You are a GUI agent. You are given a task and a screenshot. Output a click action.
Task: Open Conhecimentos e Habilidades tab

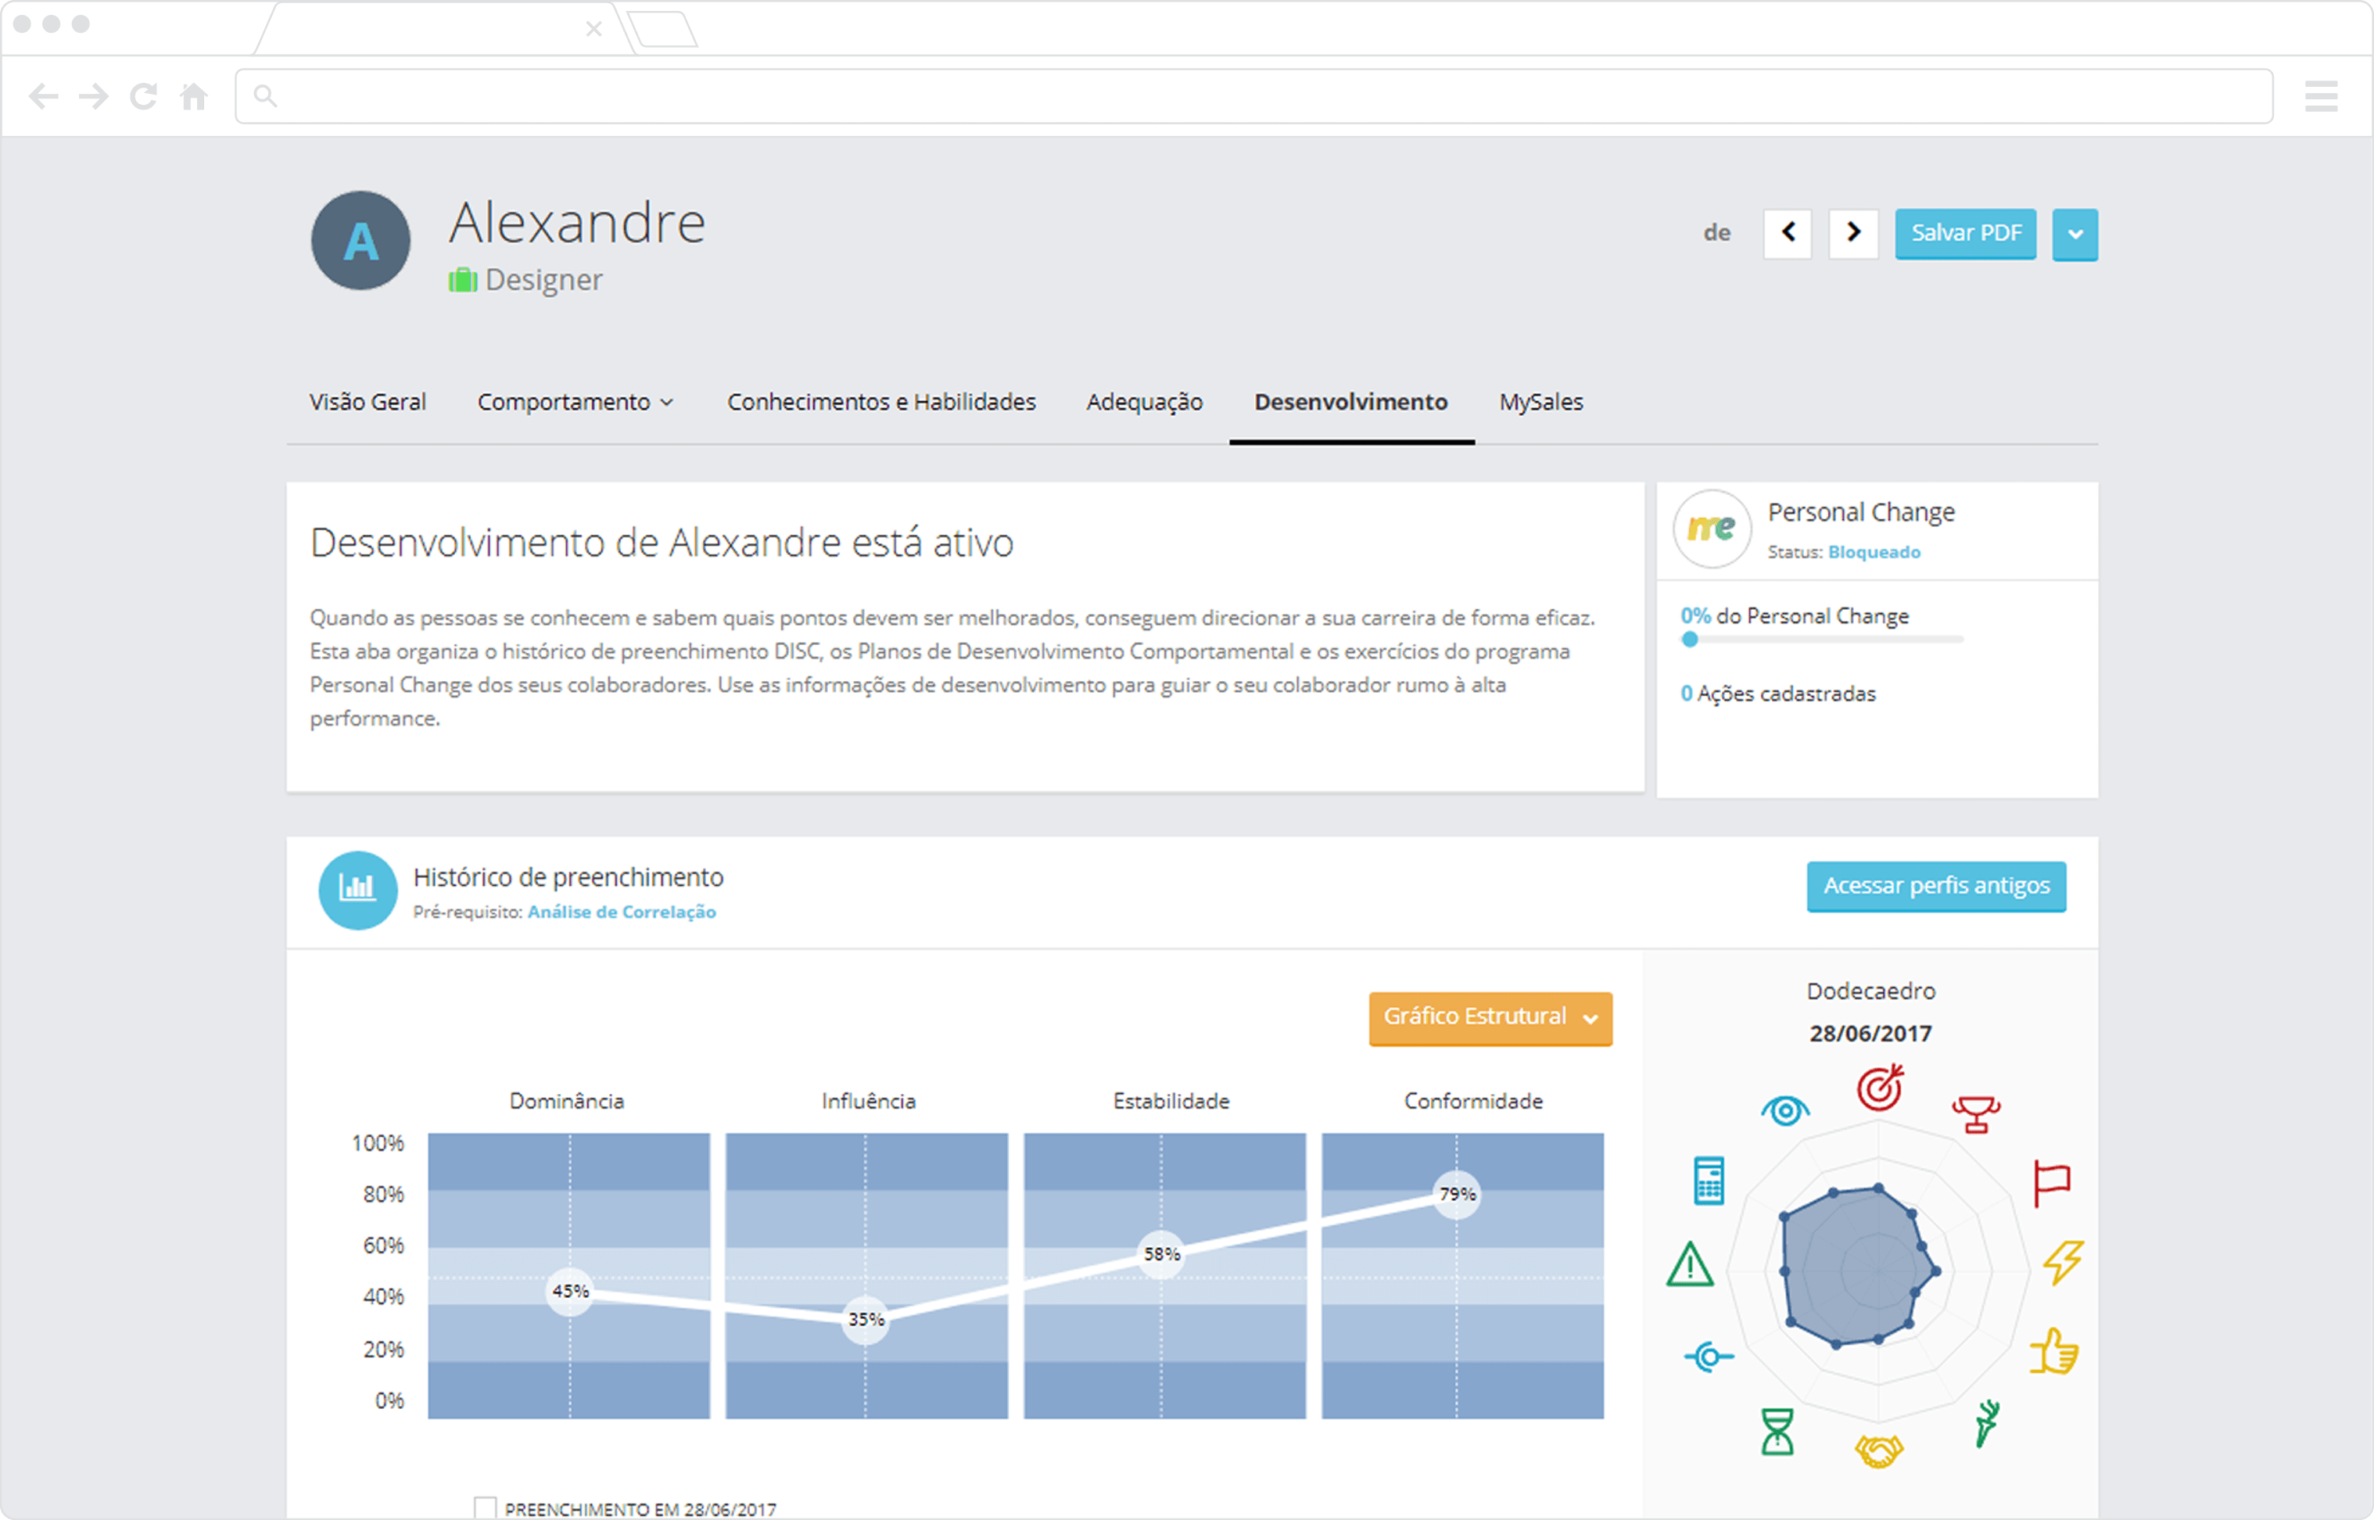[x=881, y=402]
